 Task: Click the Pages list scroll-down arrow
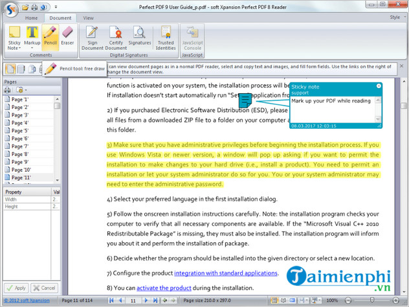57,180
